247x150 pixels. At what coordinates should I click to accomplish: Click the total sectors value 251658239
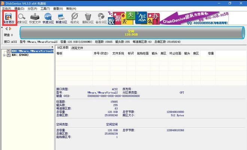pyautogui.click(x=111, y=133)
